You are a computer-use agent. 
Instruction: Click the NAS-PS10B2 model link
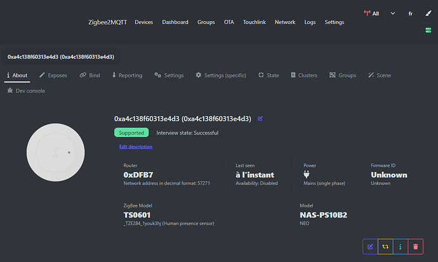[x=323, y=215]
